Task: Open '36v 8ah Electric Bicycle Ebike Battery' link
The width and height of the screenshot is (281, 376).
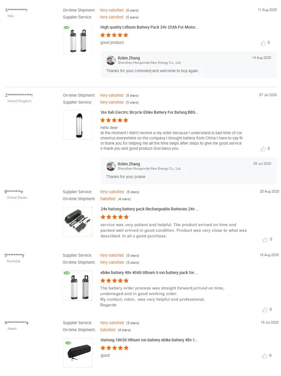Action: point(149,112)
